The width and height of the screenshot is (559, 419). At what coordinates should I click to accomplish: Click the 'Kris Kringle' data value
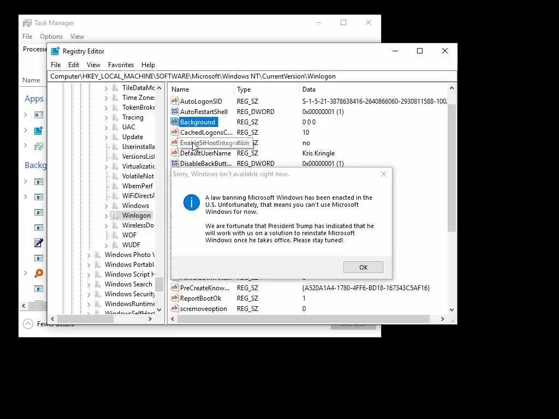coord(318,153)
